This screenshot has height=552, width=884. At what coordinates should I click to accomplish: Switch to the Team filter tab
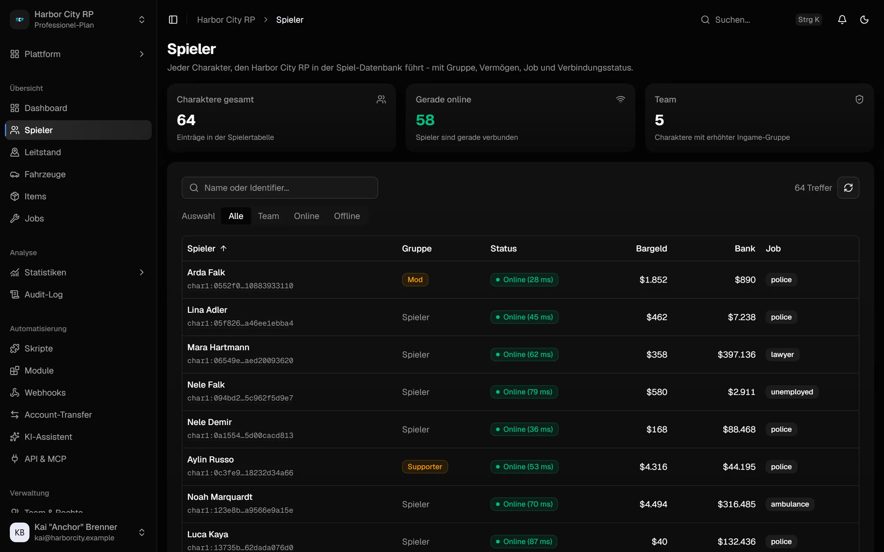(x=269, y=216)
